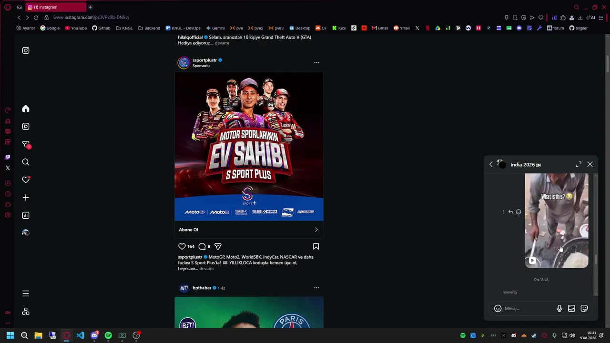Switch to the (1) Instagram browser tab
The height and width of the screenshot is (343, 610).
tap(56, 7)
